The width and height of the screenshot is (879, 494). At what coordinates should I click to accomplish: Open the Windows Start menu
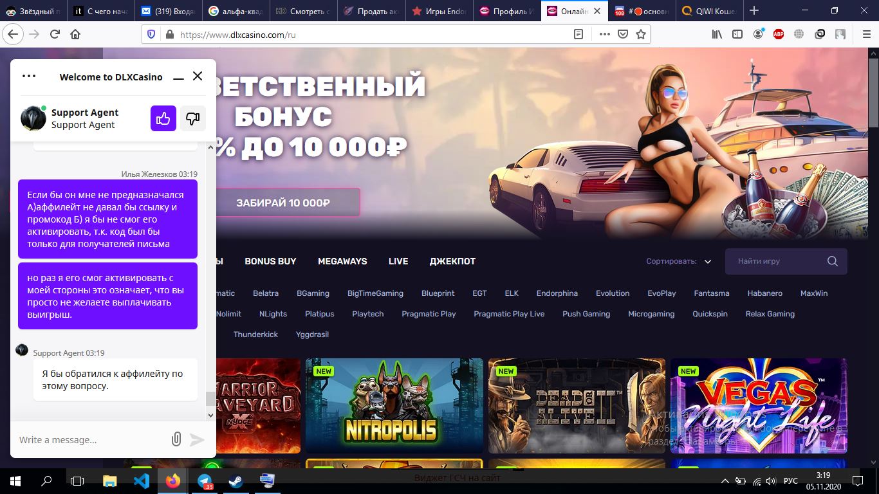(x=15, y=480)
